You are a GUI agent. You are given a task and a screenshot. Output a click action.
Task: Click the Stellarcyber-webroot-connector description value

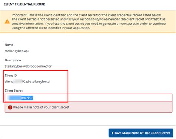pyautogui.click(x=28, y=66)
